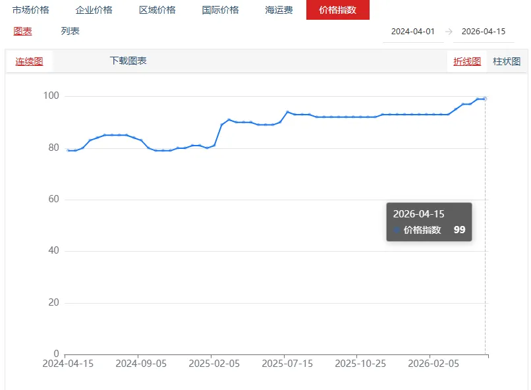The width and height of the screenshot is (531, 390).
Task: Click the x-axis label 2025-10-25
Action: tap(360, 364)
